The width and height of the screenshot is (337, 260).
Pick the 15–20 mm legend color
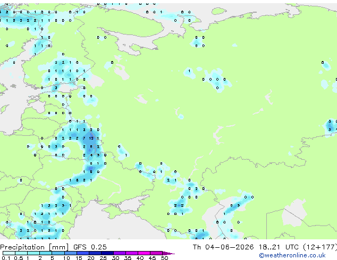coord(83,253)
